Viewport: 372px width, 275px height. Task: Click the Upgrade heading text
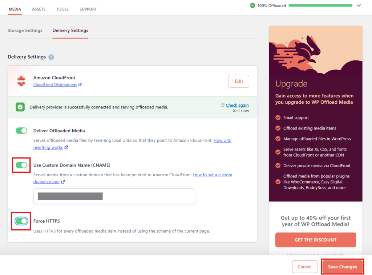(x=291, y=83)
